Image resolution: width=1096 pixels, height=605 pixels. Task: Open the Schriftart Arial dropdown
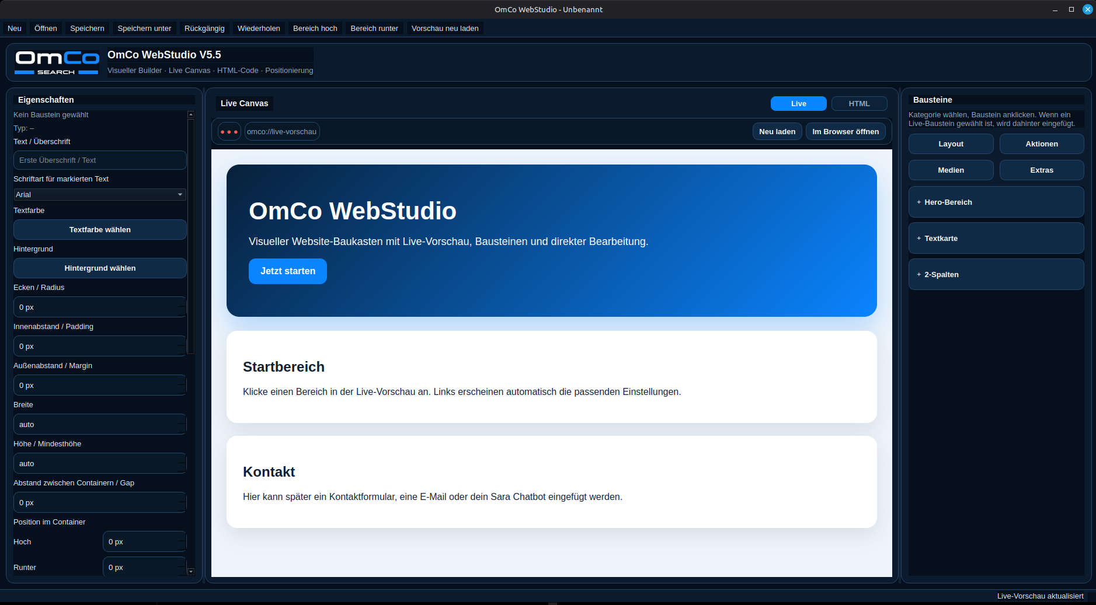pyautogui.click(x=100, y=194)
